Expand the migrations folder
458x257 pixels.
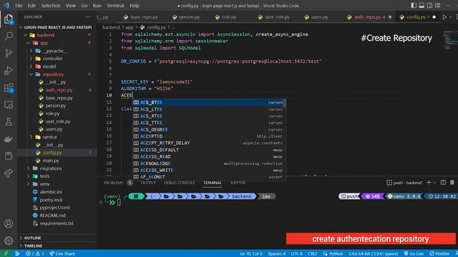(x=29, y=168)
